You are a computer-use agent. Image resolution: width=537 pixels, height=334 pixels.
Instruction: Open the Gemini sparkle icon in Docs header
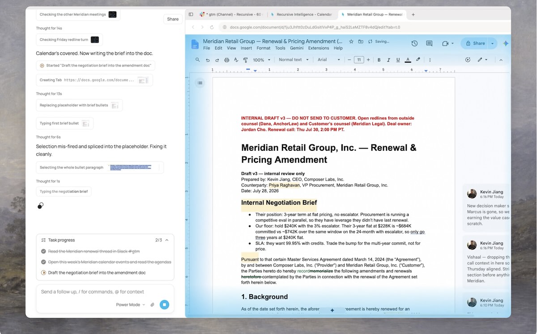point(506,43)
